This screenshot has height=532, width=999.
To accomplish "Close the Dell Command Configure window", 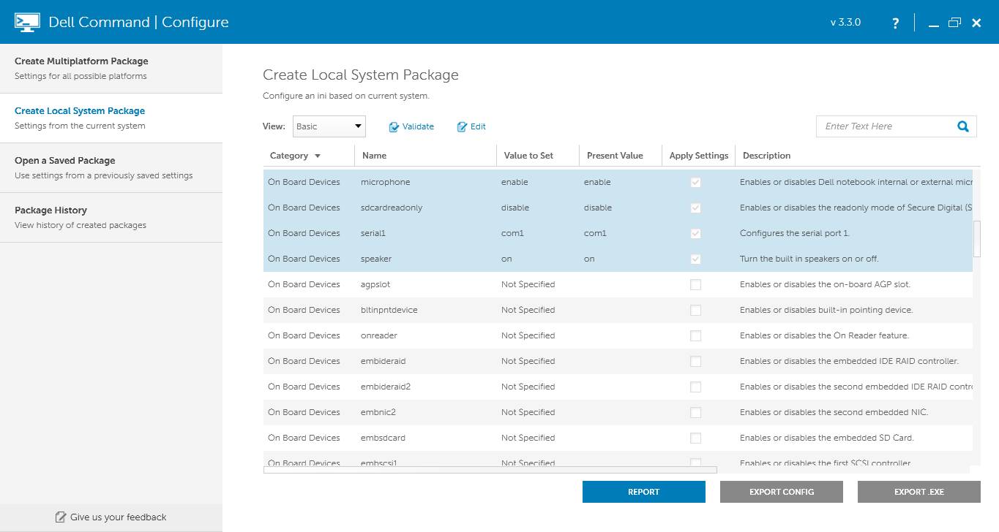I will (x=976, y=23).
